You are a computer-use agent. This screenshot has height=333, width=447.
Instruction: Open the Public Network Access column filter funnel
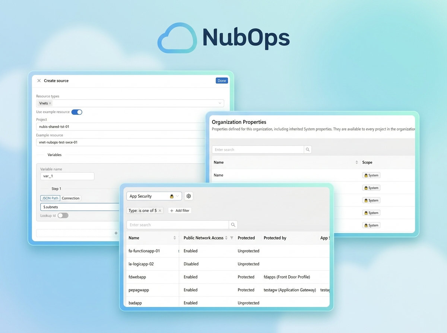point(232,238)
